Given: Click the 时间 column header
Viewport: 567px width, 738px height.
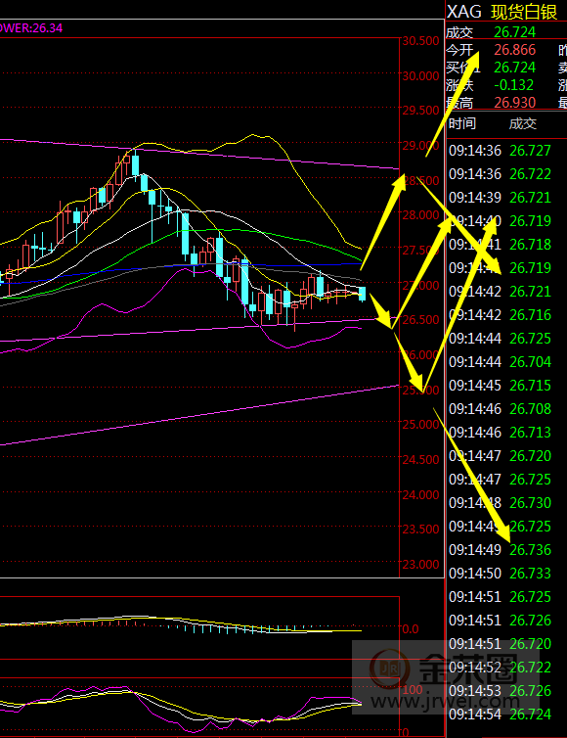Looking at the screenshot, I should tap(462, 123).
